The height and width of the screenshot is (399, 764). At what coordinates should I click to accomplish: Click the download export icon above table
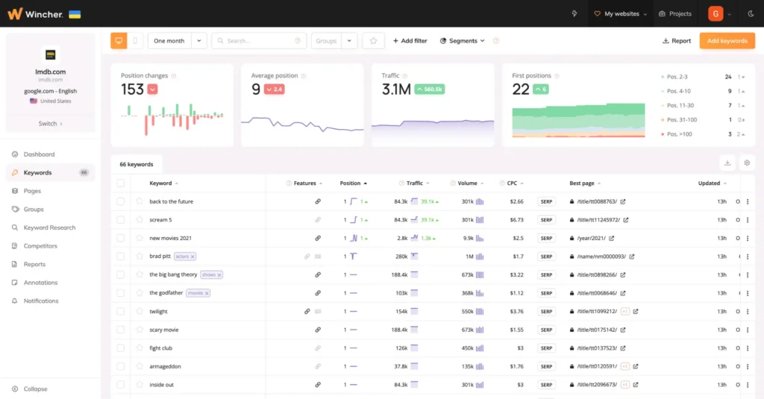[x=728, y=163]
